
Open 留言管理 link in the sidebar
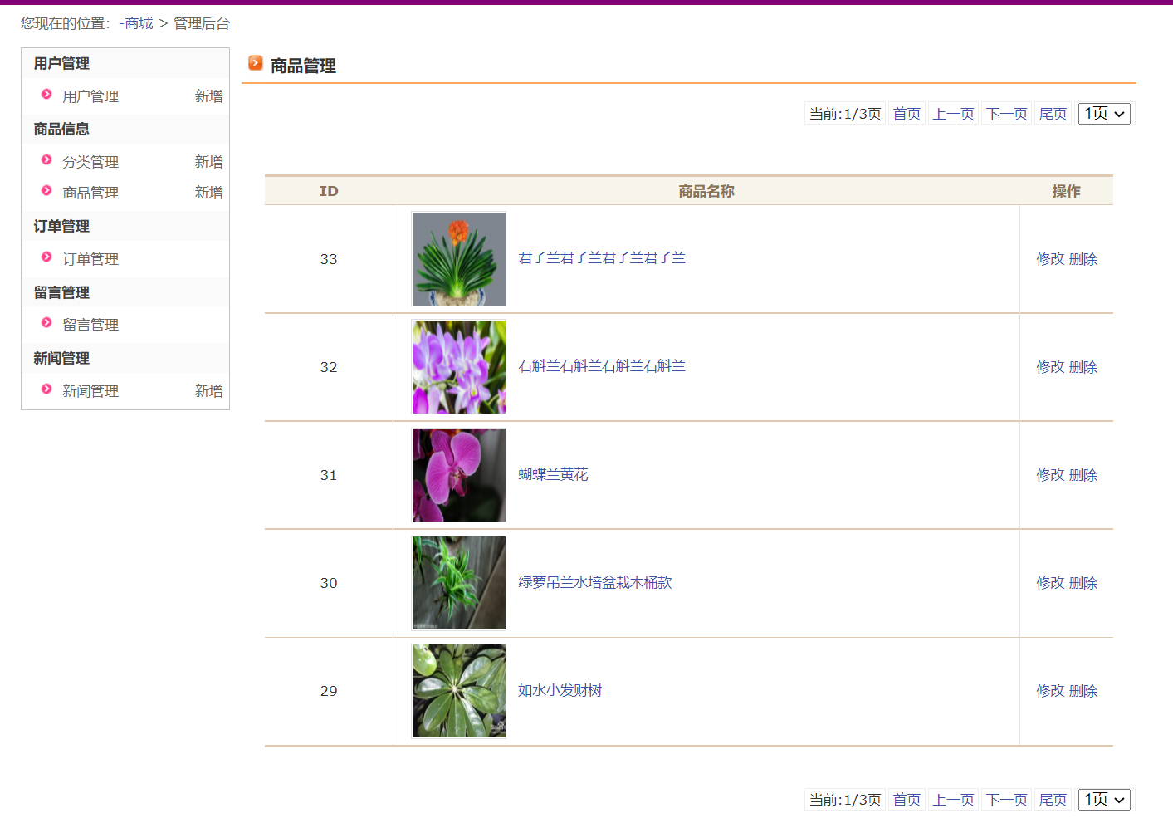[90, 325]
